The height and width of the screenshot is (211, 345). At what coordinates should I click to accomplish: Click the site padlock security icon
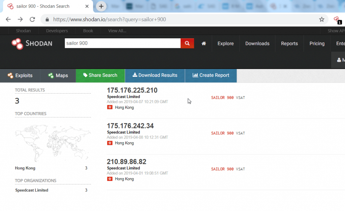[47, 19]
